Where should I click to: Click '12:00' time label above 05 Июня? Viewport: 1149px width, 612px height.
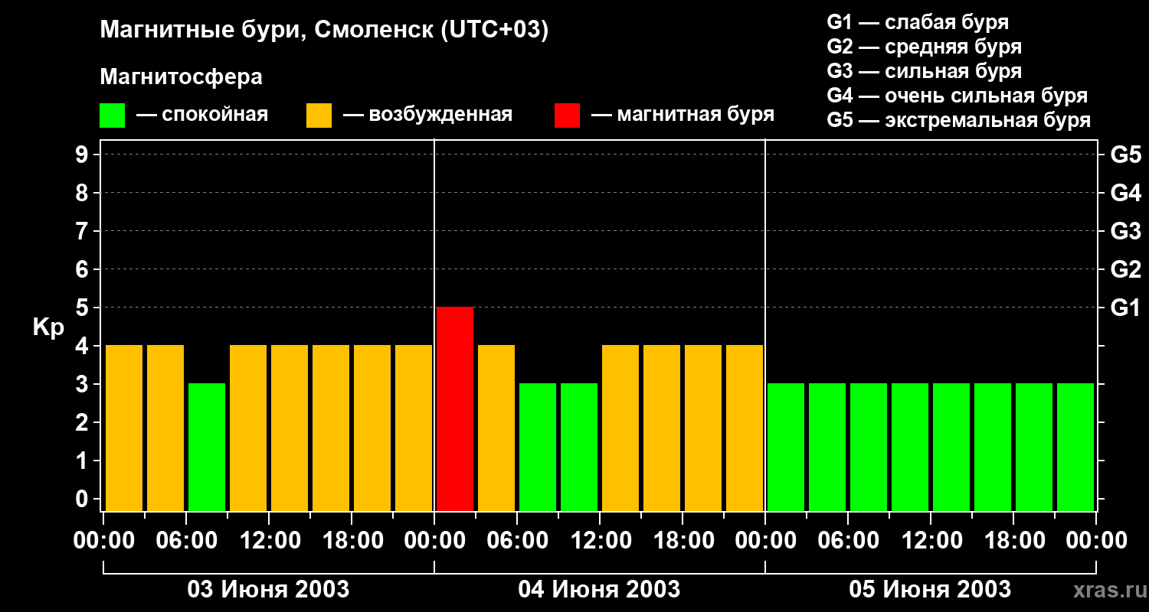931,541
